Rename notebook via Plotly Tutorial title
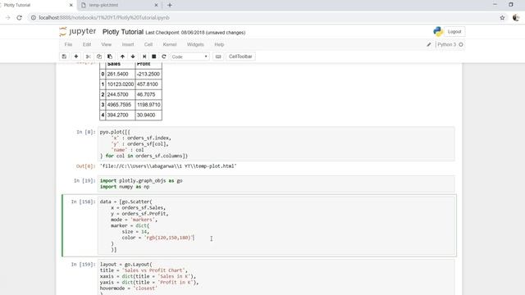525x295 pixels. [x=123, y=32]
